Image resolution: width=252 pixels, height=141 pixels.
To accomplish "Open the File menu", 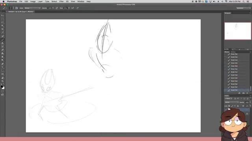I will point(21,2).
